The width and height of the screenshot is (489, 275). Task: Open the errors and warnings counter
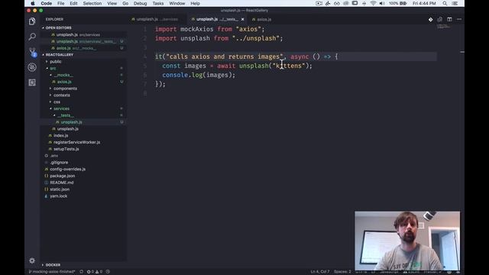click(x=95, y=272)
